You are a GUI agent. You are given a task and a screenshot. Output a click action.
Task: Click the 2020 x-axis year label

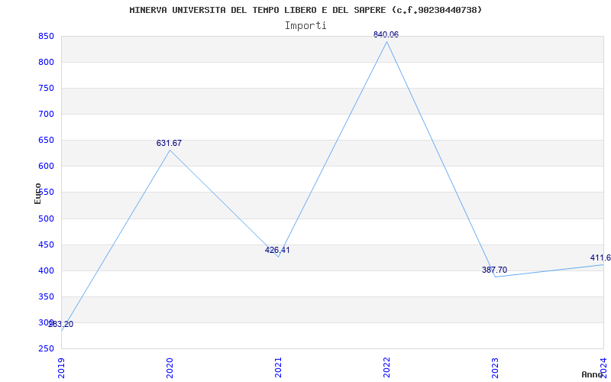pos(170,367)
